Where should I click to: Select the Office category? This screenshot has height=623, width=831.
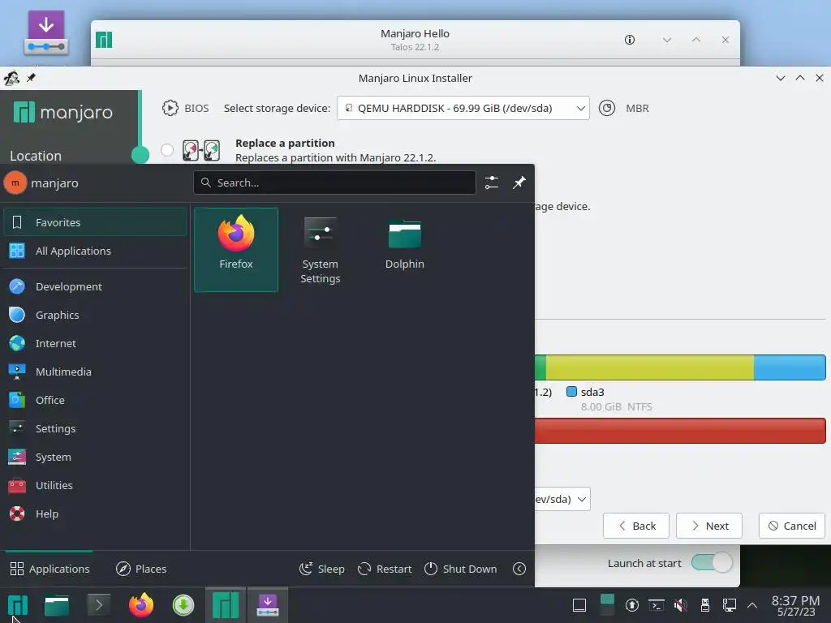(95, 401)
